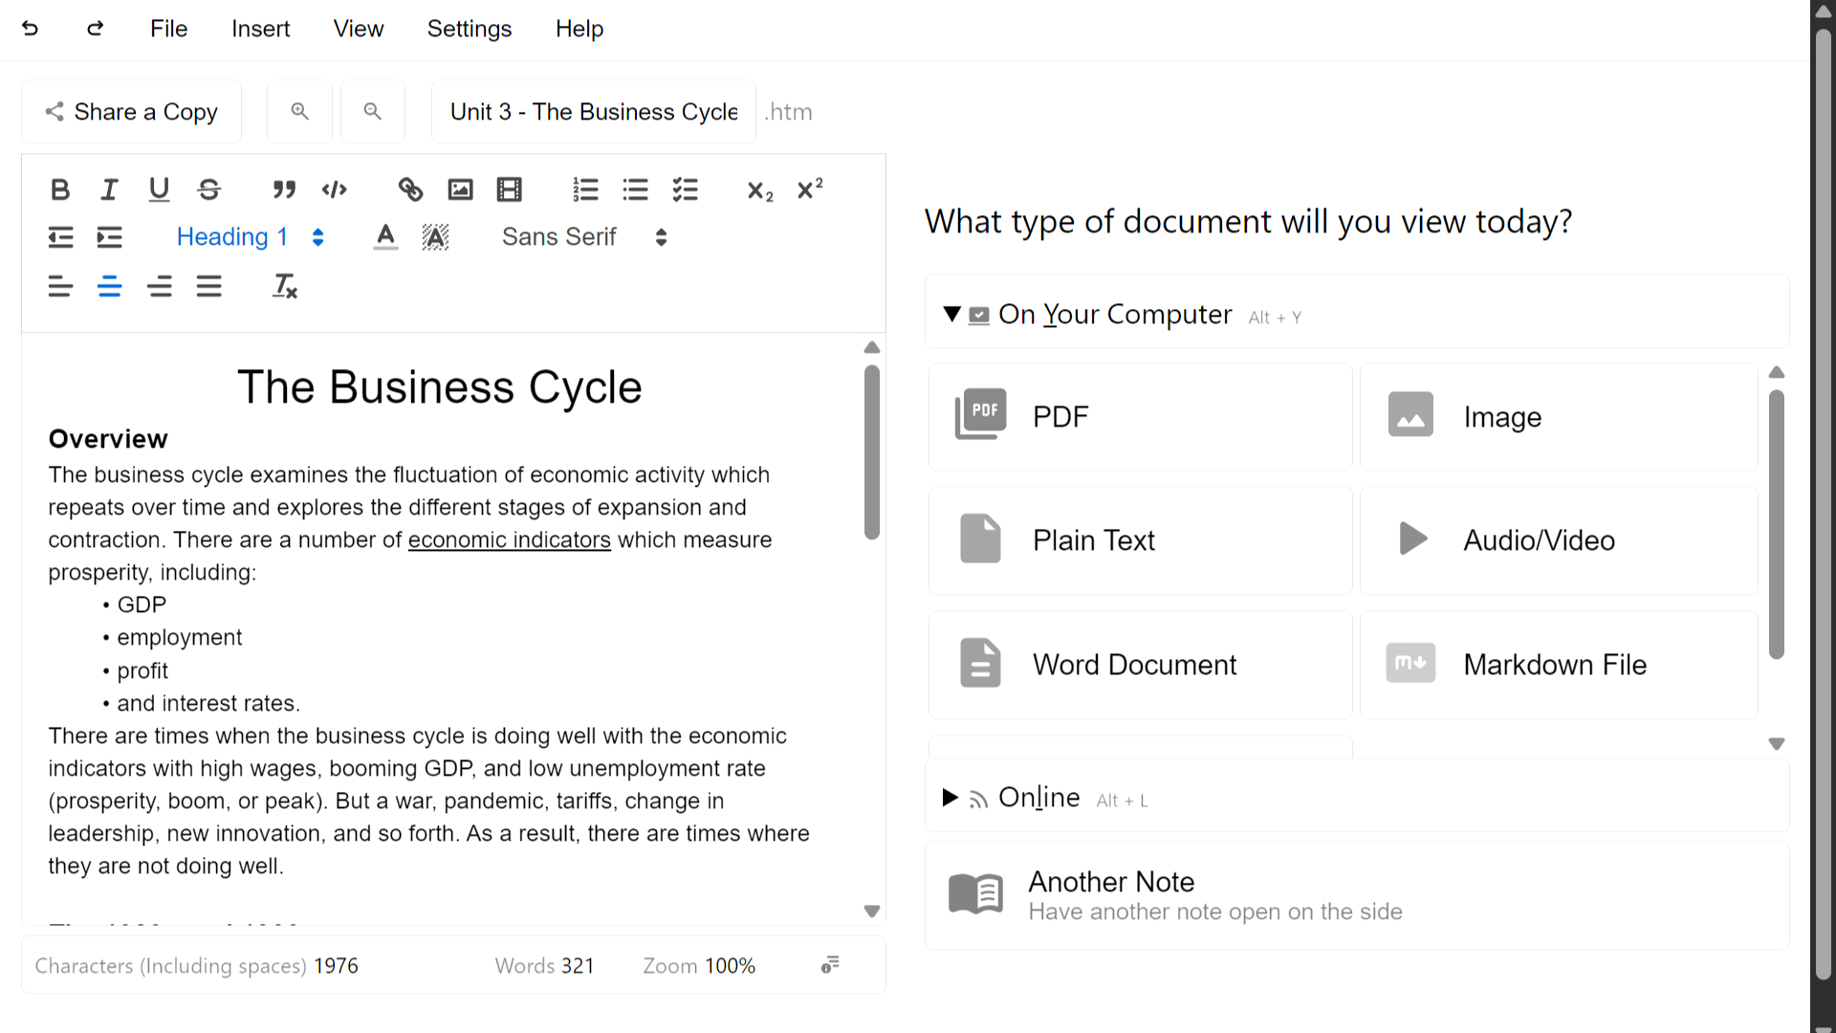Open the text color picker
This screenshot has height=1033, width=1836.
(x=385, y=236)
